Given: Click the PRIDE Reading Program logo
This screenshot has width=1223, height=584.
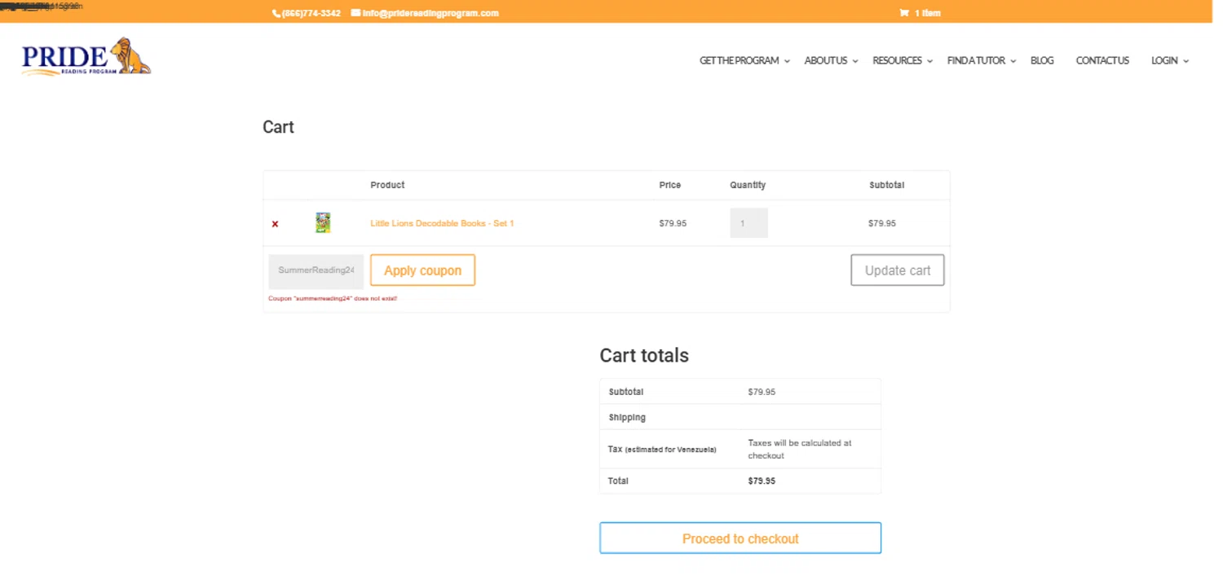Looking at the screenshot, I should (86, 57).
